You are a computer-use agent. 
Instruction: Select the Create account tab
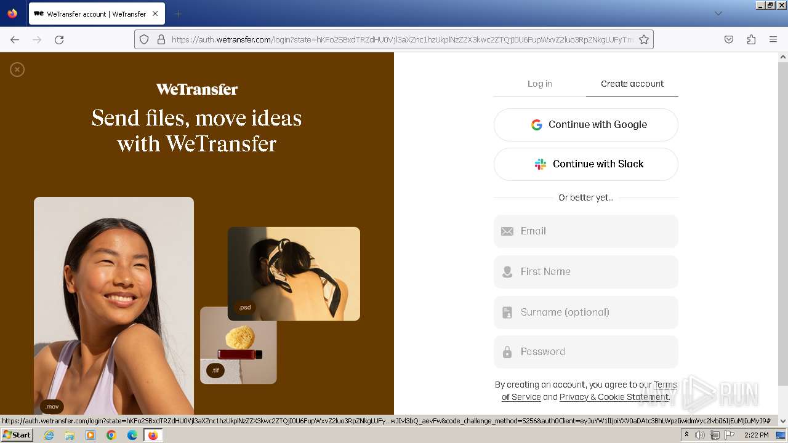coord(632,84)
